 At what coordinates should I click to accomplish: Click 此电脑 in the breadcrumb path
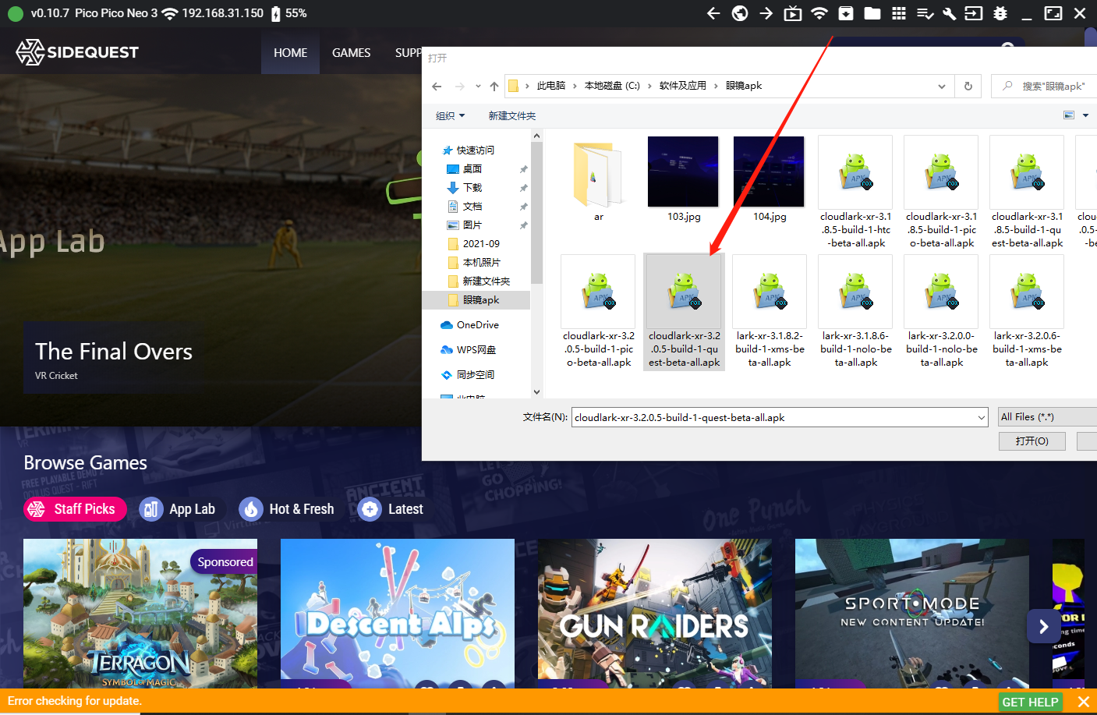point(551,86)
